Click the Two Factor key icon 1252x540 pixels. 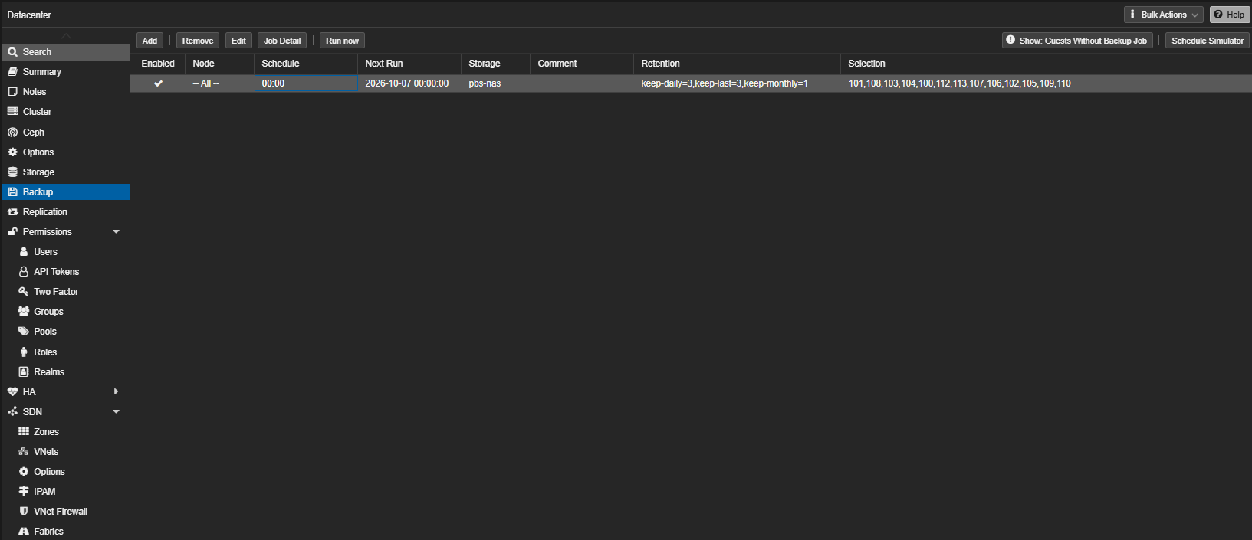(24, 292)
